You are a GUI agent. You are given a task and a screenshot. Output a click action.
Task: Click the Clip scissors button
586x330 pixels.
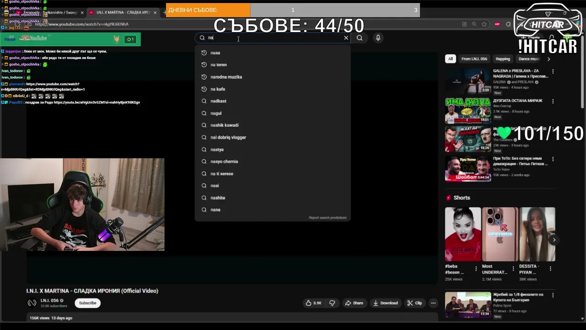coord(415,303)
